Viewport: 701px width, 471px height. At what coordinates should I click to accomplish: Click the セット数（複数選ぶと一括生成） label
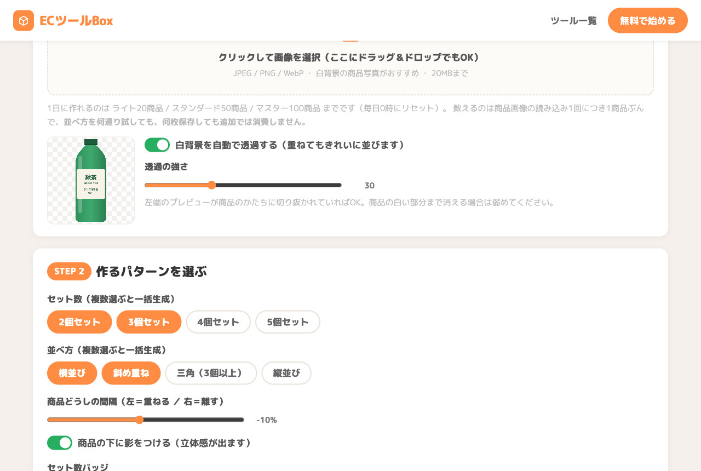111,299
